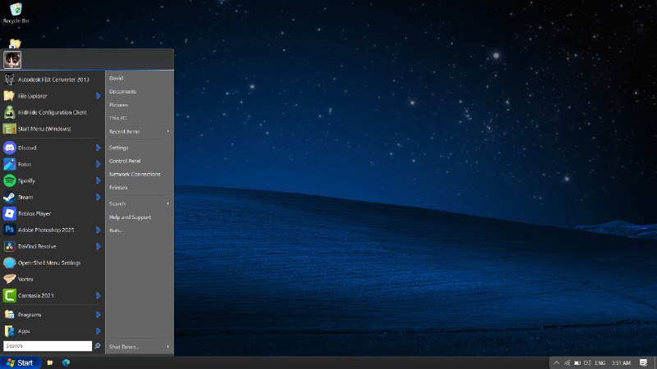The width and height of the screenshot is (657, 369).
Task: Expand Steam jump list arrow
Action: click(x=98, y=197)
